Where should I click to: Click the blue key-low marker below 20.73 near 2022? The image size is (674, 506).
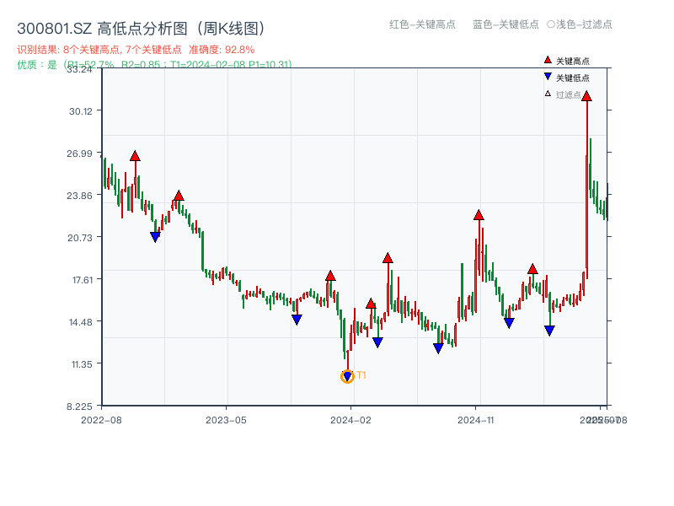pyautogui.click(x=156, y=236)
